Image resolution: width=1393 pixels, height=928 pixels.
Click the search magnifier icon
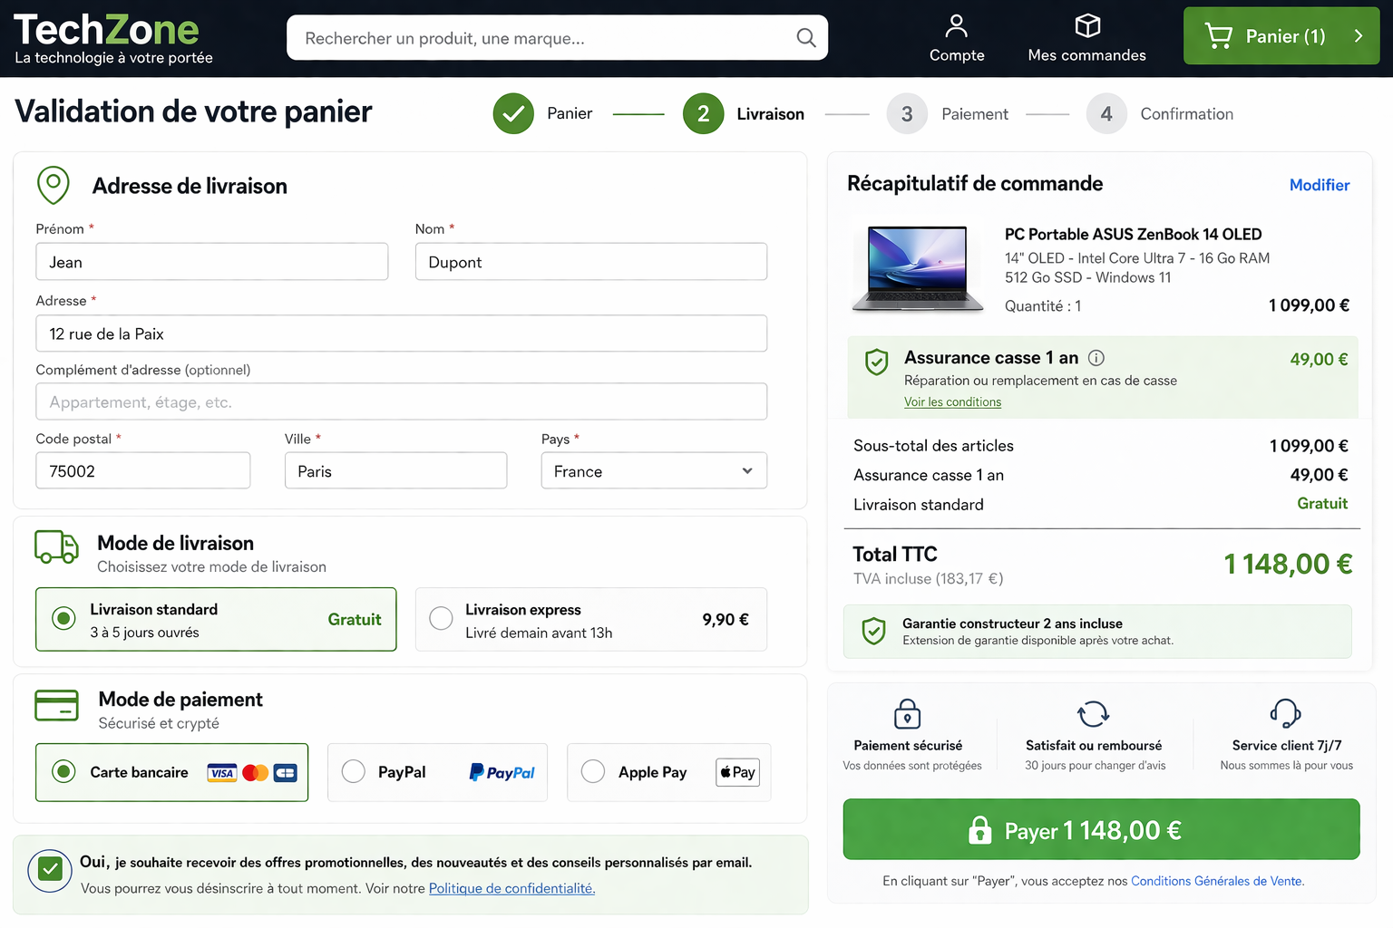[805, 38]
